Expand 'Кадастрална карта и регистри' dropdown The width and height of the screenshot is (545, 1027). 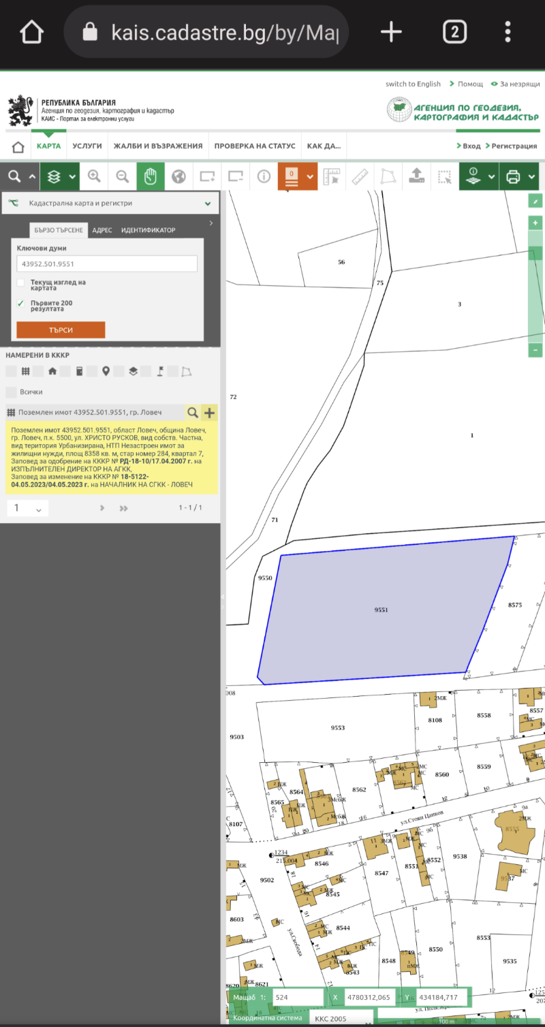pos(207,203)
